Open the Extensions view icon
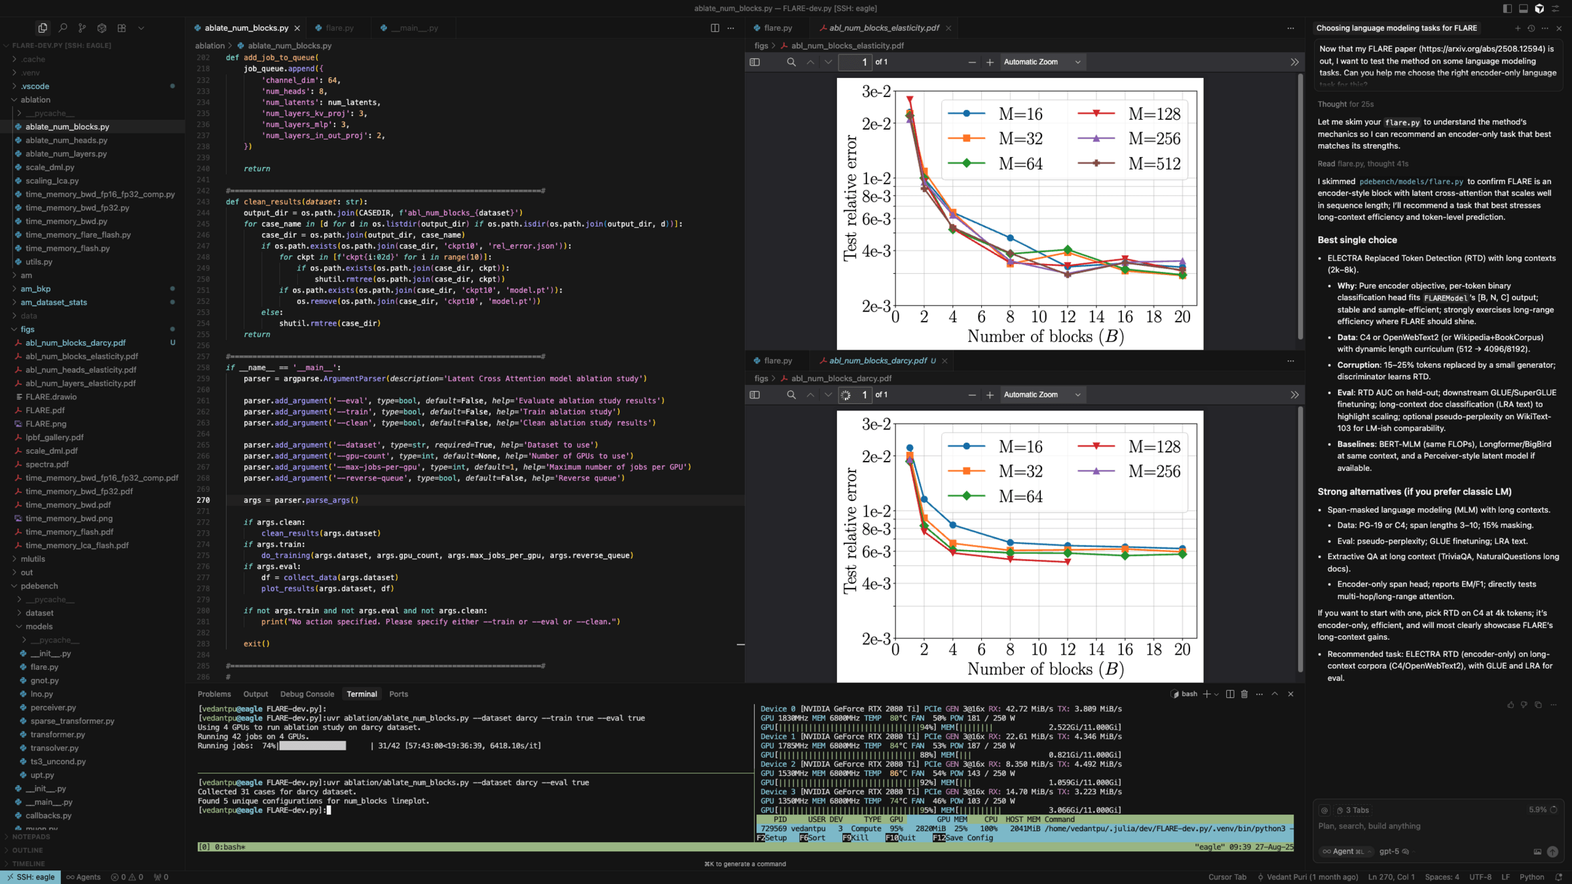The width and height of the screenshot is (1572, 884). pos(121,28)
